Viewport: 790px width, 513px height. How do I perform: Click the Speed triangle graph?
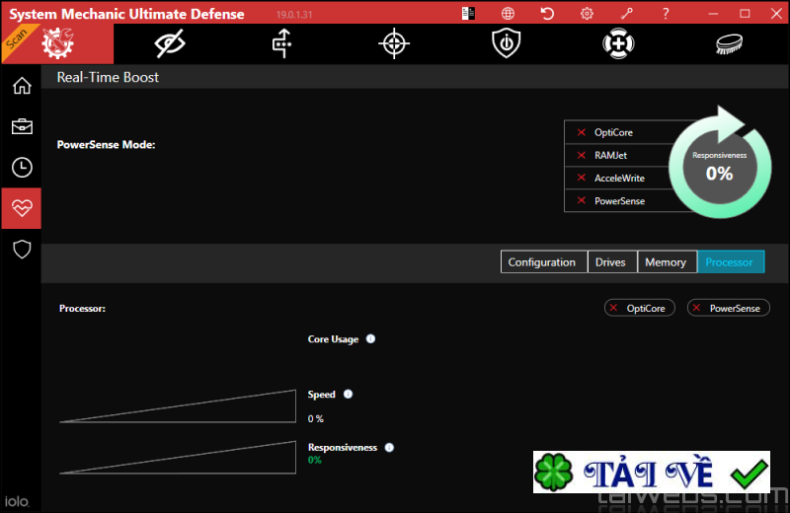tap(178, 406)
